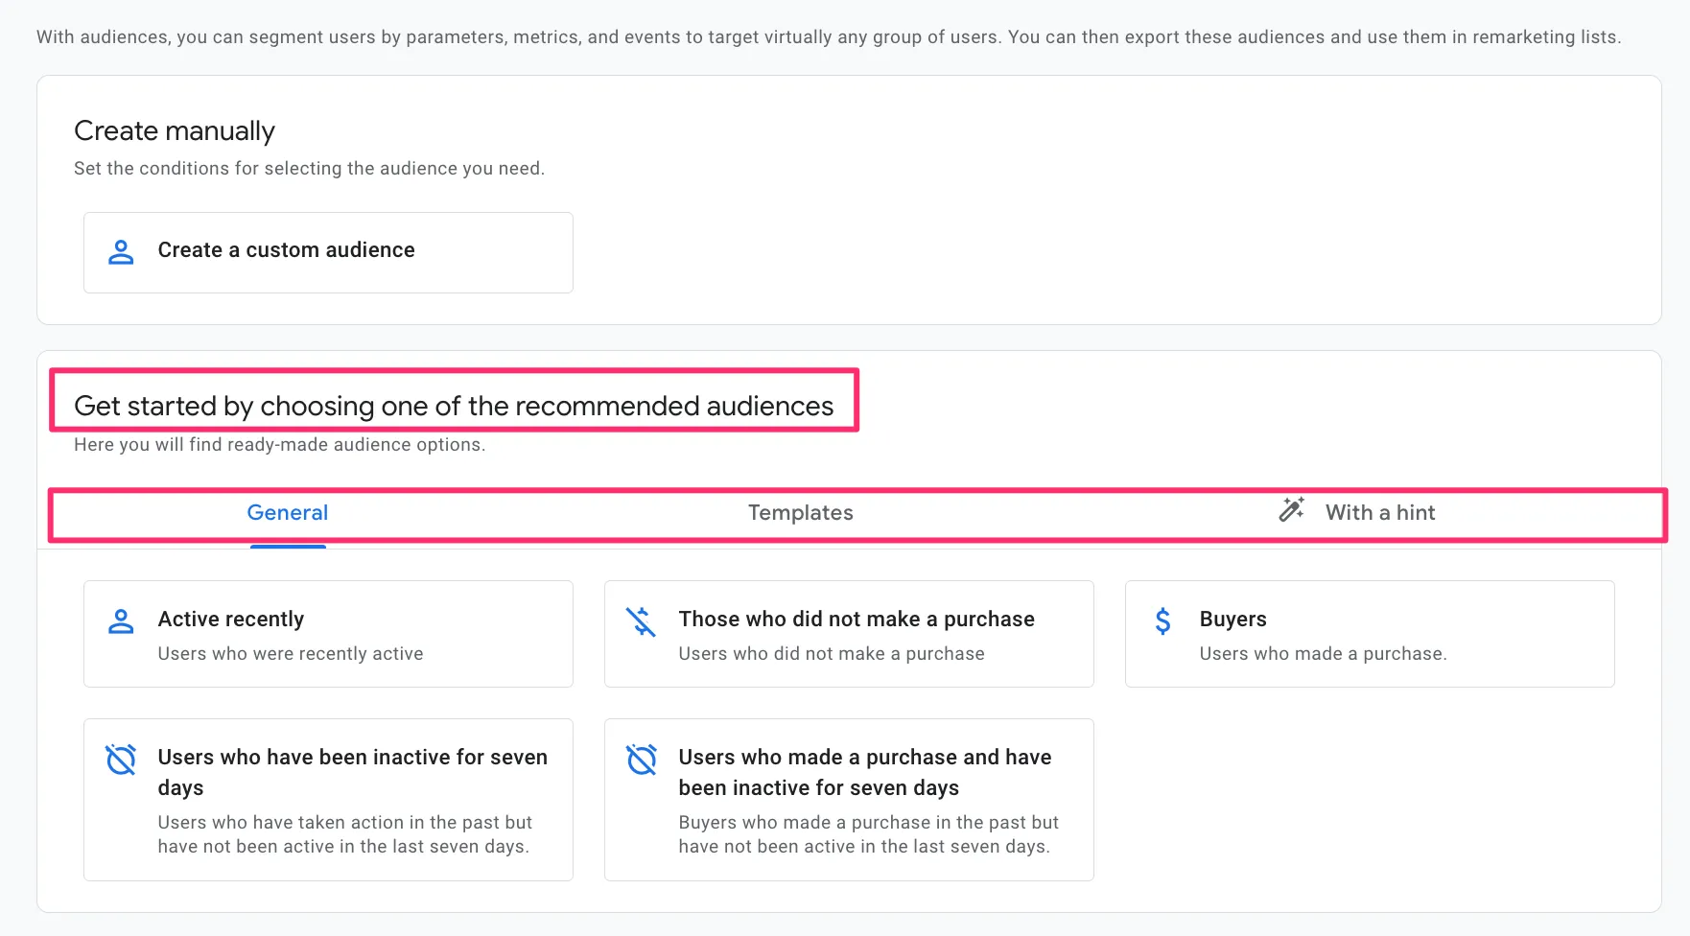Click the magic wand icon beside With a hint
The height and width of the screenshot is (936, 1690).
[1292, 509]
